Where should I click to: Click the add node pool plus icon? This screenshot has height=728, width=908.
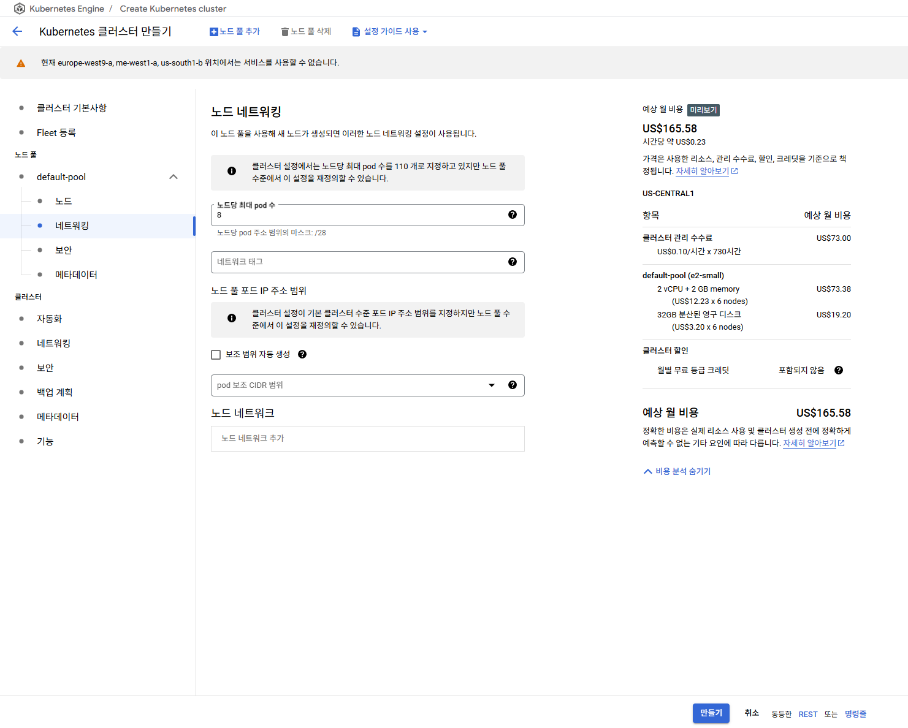214,32
